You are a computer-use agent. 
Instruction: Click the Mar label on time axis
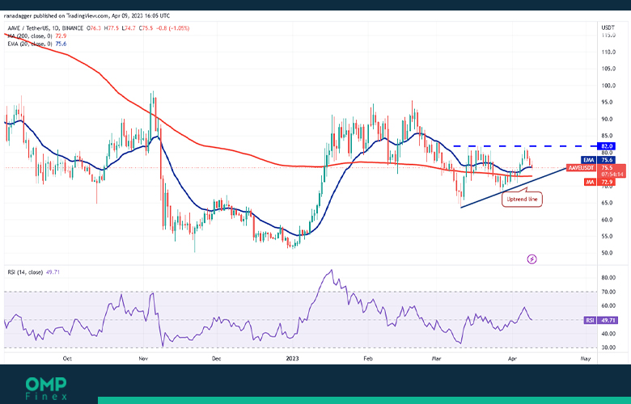coord(436,358)
